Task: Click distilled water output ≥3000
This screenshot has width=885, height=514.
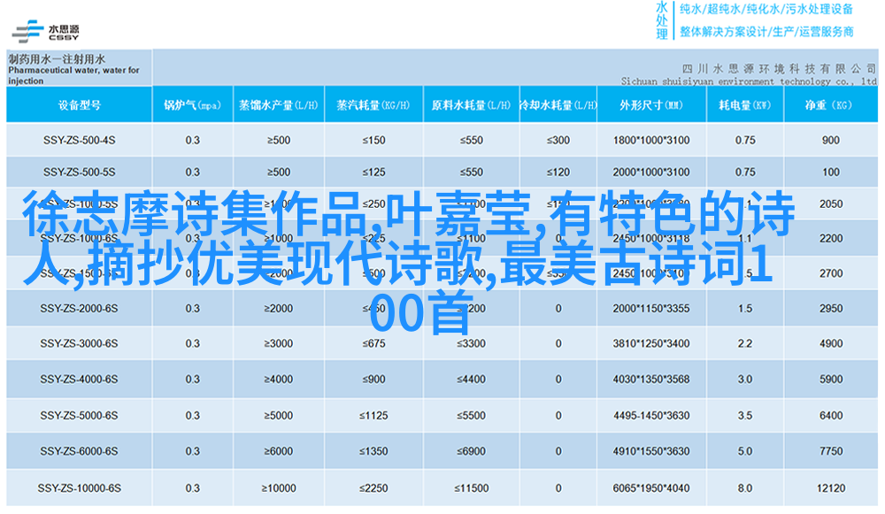Action: (278, 343)
